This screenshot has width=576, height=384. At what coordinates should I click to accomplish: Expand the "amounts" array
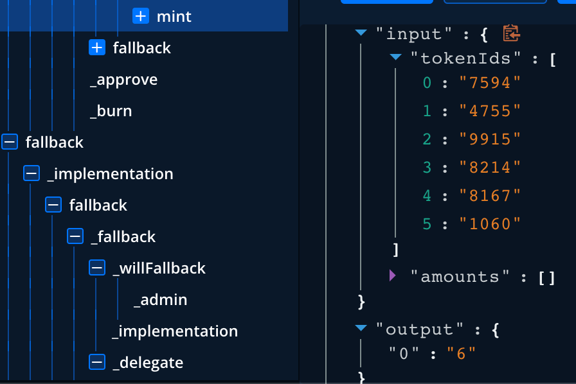(393, 275)
